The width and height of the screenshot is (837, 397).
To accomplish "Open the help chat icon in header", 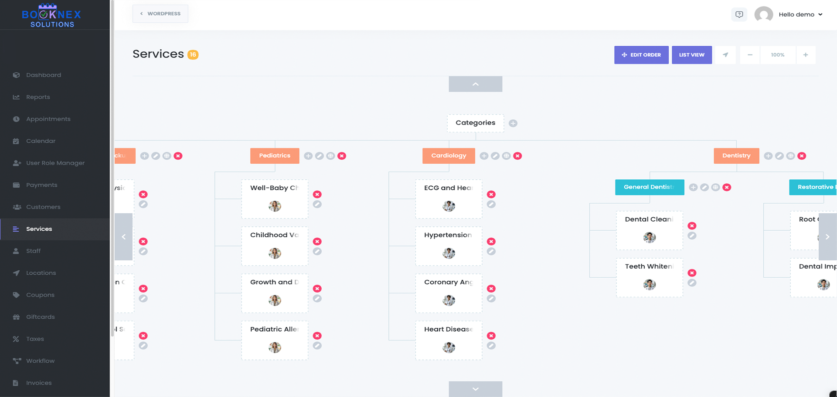I will (x=739, y=14).
